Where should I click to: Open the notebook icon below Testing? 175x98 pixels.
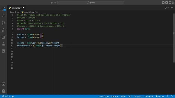tap(4, 51)
